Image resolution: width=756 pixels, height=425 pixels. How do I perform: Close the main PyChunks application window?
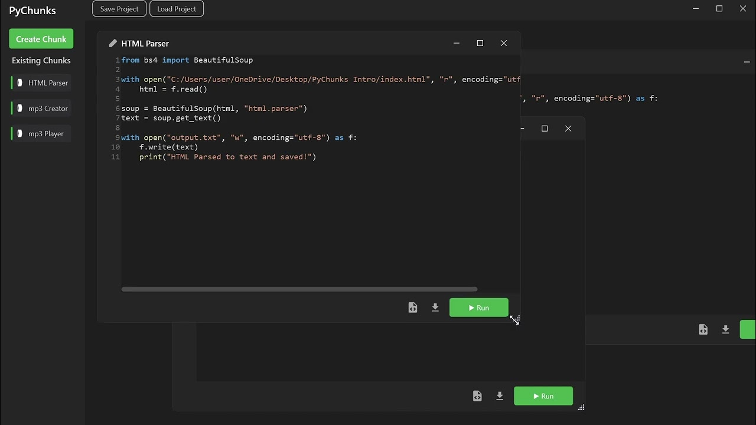coord(743,9)
